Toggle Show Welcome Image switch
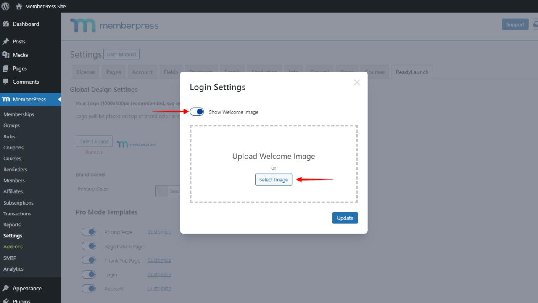The height and width of the screenshot is (303, 538). pos(197,112)
